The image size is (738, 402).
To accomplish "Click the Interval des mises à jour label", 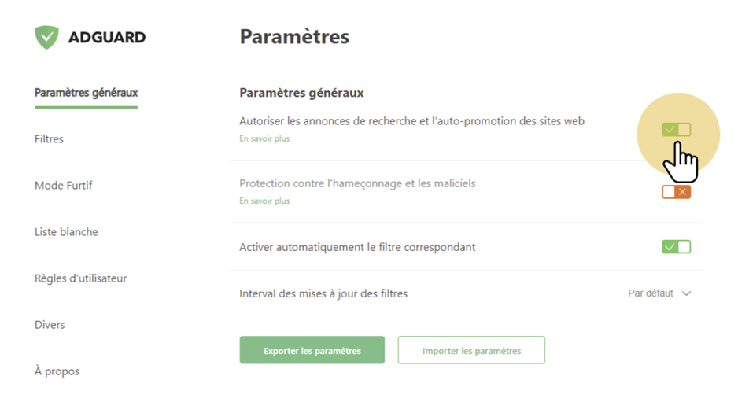I will tap(323, 293).
